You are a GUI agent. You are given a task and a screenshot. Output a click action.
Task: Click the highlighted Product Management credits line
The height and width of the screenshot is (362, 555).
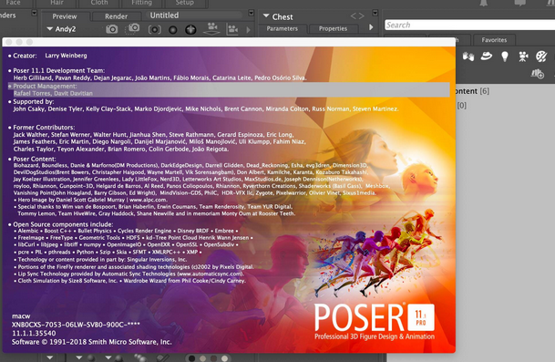(x=229, y=89)
